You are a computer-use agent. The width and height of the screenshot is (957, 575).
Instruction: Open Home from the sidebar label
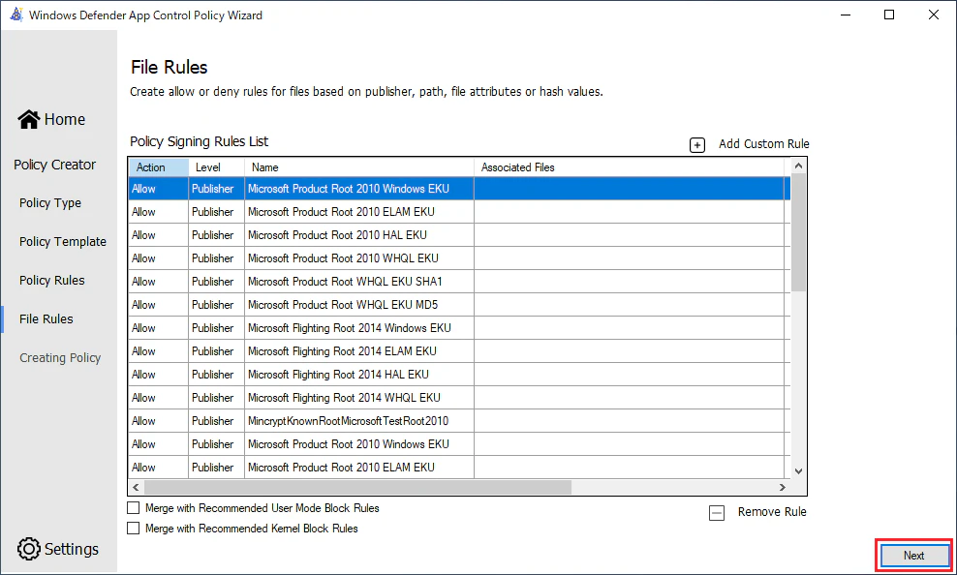[65, 119]
